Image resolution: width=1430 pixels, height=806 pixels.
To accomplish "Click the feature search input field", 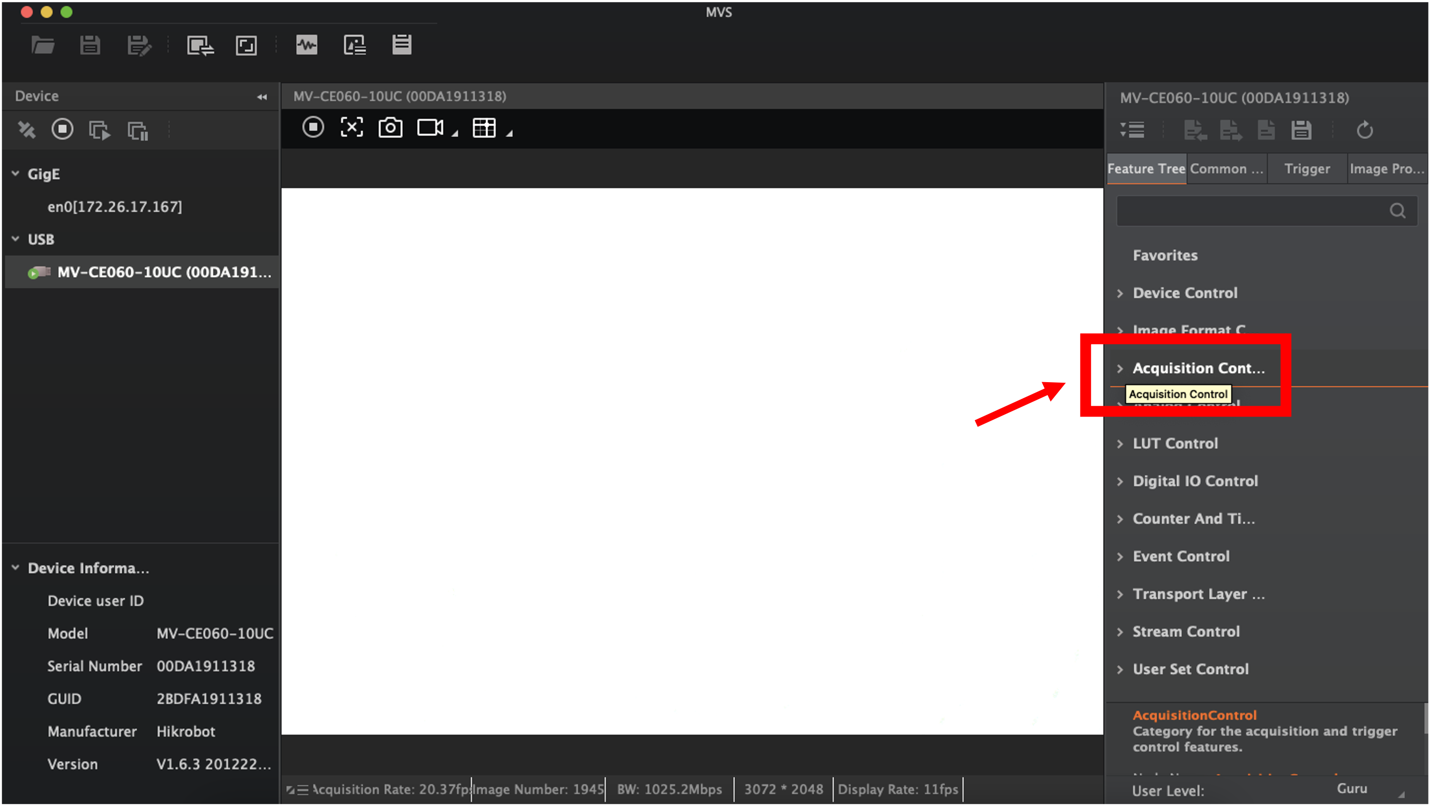I will coord(1249,211).
